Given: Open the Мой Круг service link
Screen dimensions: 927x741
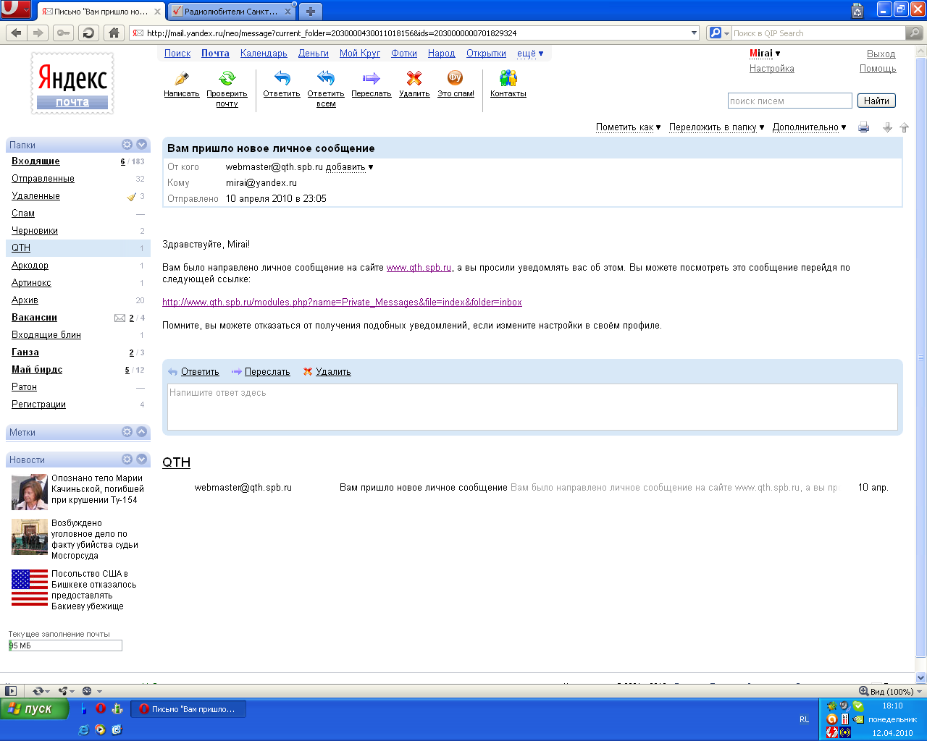Looking at the screenshot, I should click(360, 54).
